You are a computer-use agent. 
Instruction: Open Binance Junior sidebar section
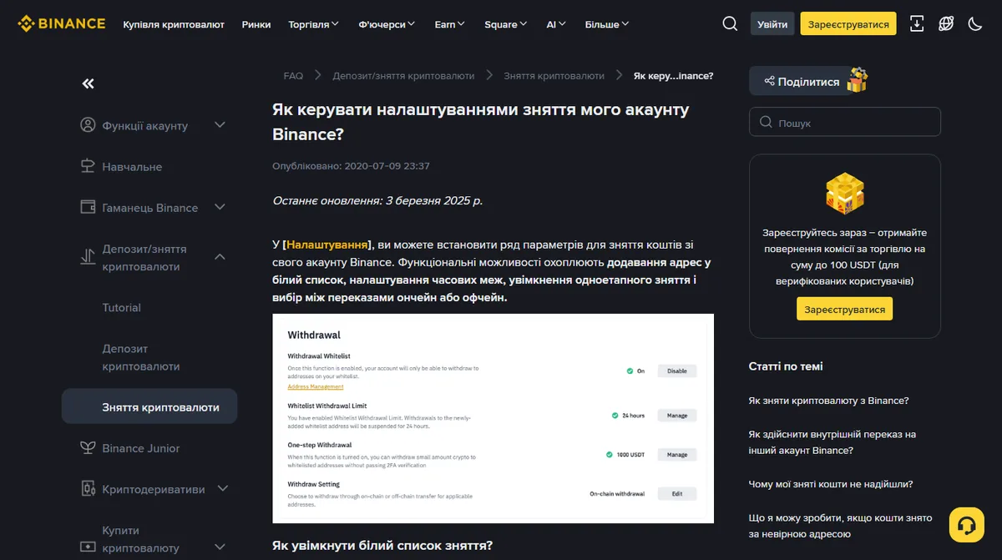pos(141,448)
